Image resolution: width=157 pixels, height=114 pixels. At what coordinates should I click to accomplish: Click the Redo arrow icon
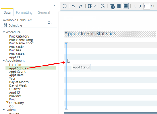pos(80,6)
